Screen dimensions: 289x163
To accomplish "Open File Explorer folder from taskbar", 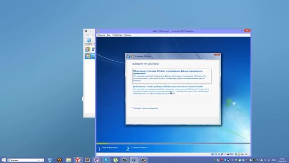I will [69, 160].
